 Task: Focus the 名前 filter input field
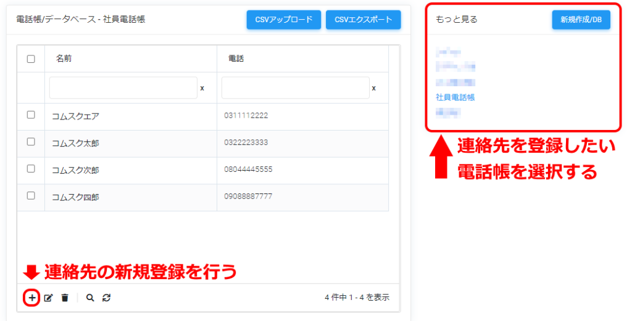(x=123, y=88)
